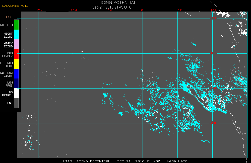This screenshot has height=163, width=251.
Task: Click the pink HEAVY ICING legend swatch
Action: (17, 44)
